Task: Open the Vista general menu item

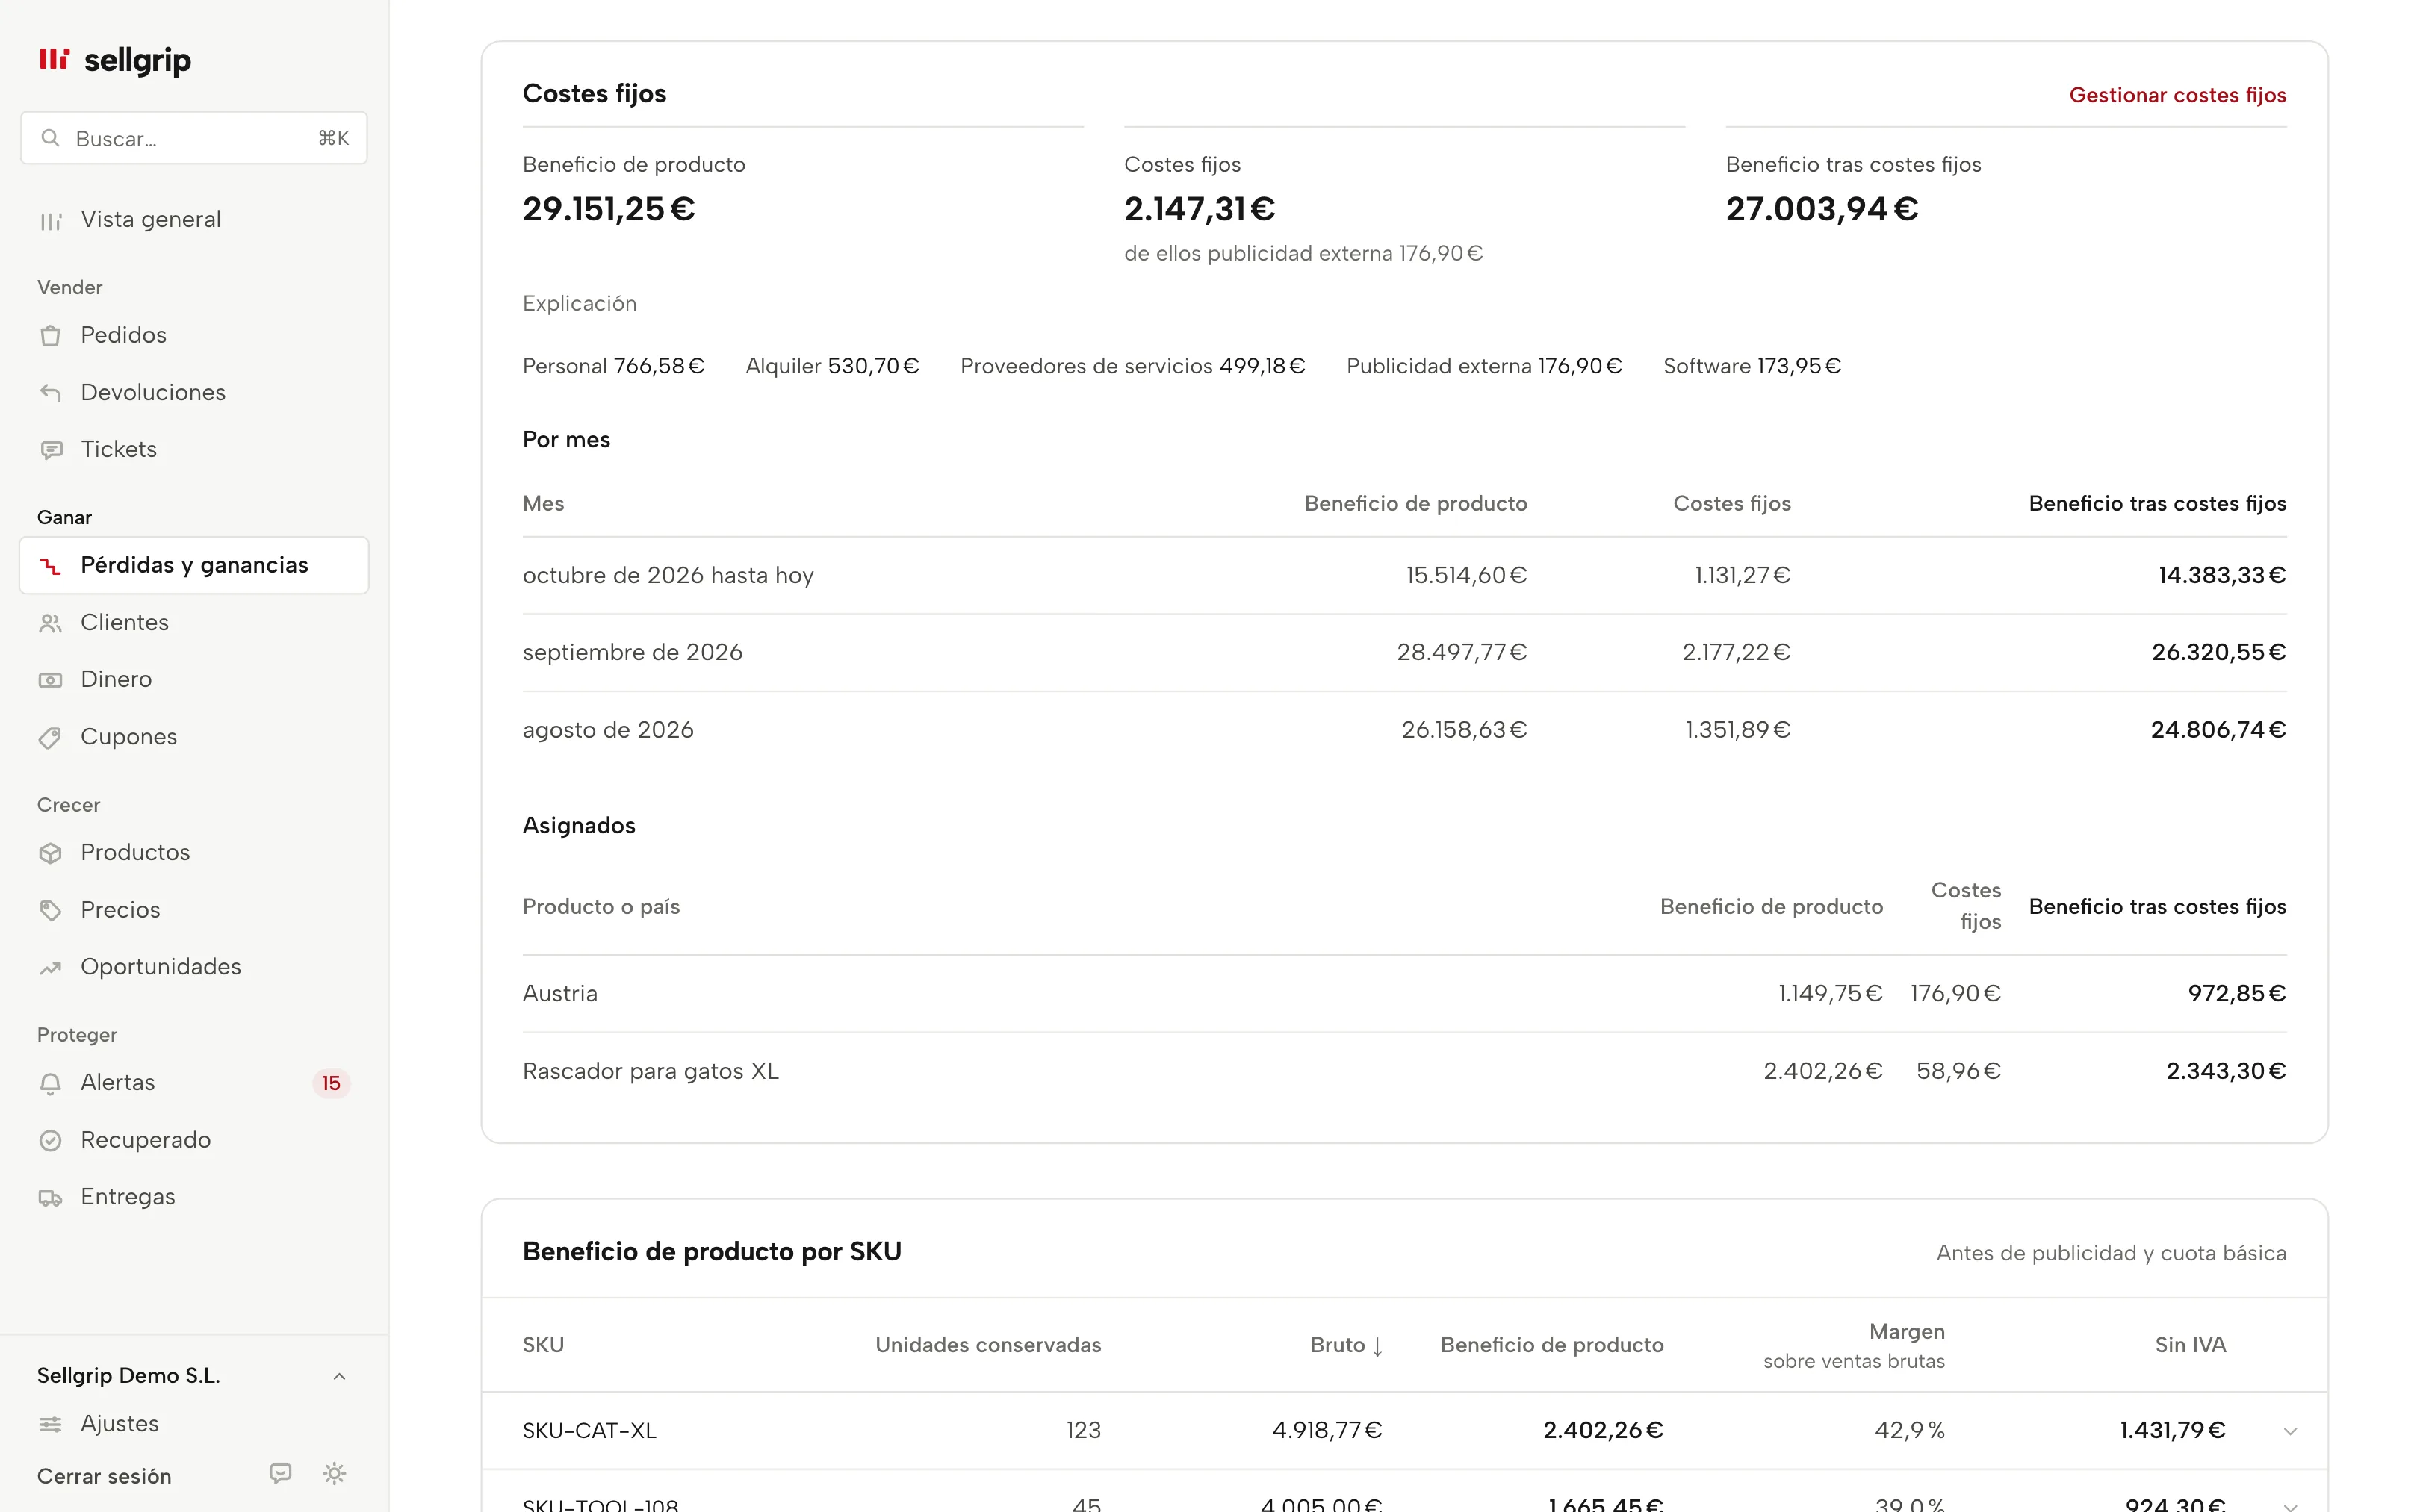Action: pos(194,220)
